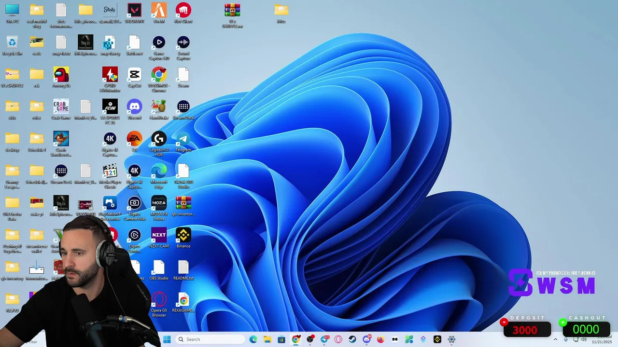Open Opera GX Browser shortcut
The image size is (618, 347).
[x=159, y=305]
